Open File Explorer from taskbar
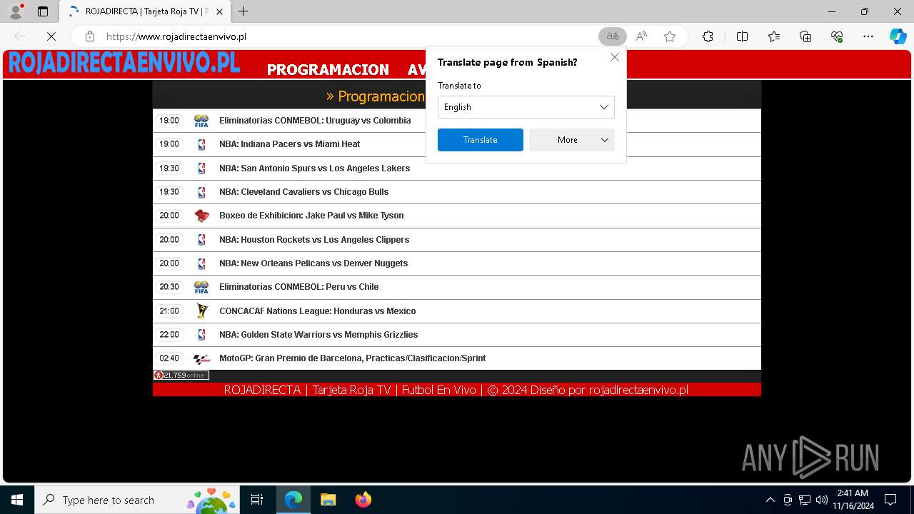Screen dimensions: 914x514 click(328, 500)
